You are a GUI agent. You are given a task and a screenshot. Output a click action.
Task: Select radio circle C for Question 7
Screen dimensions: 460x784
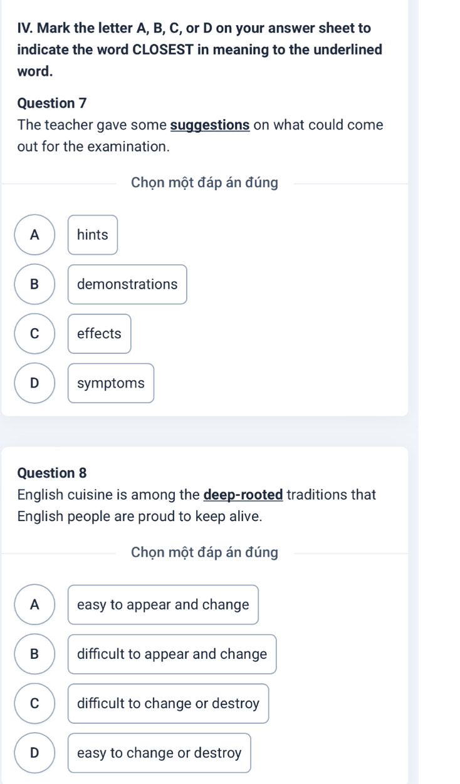point(34,334)
